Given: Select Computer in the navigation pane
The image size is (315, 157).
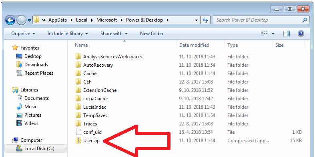Looking at the screenshot, I should click(31, 140).
